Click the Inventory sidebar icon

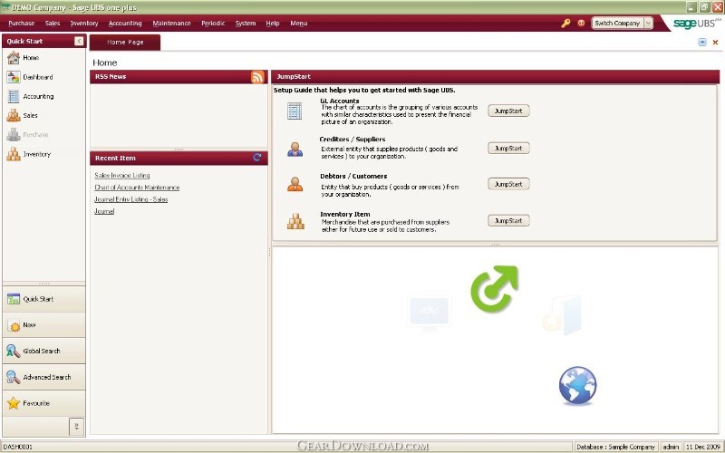(x=14, y=154)
